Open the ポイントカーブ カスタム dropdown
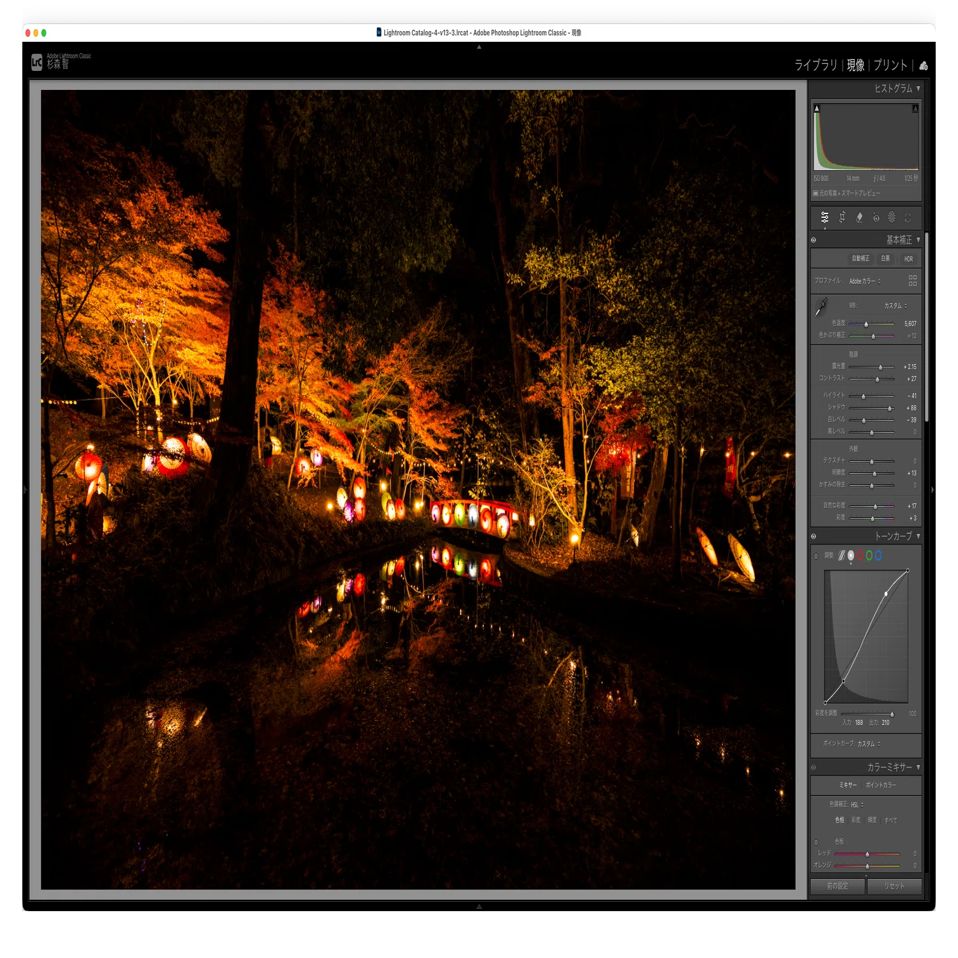Viewport: 958px width, 958px height. (869, 744)
